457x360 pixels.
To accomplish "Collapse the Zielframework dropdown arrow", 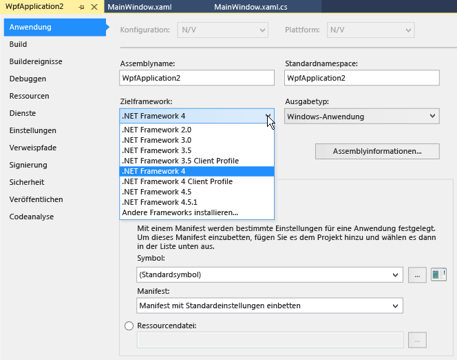I will coord(268,116).
